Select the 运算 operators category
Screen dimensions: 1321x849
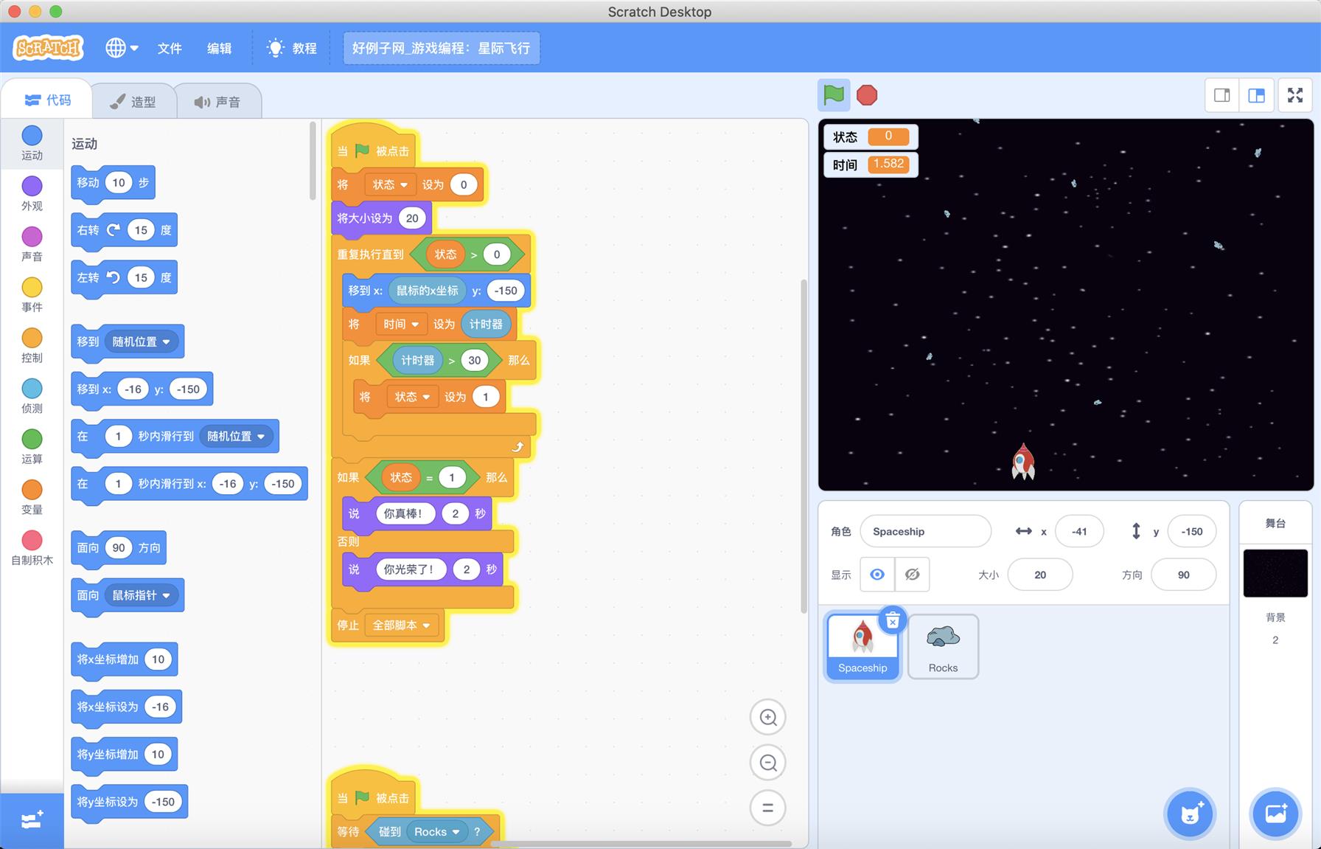point(32,447)
